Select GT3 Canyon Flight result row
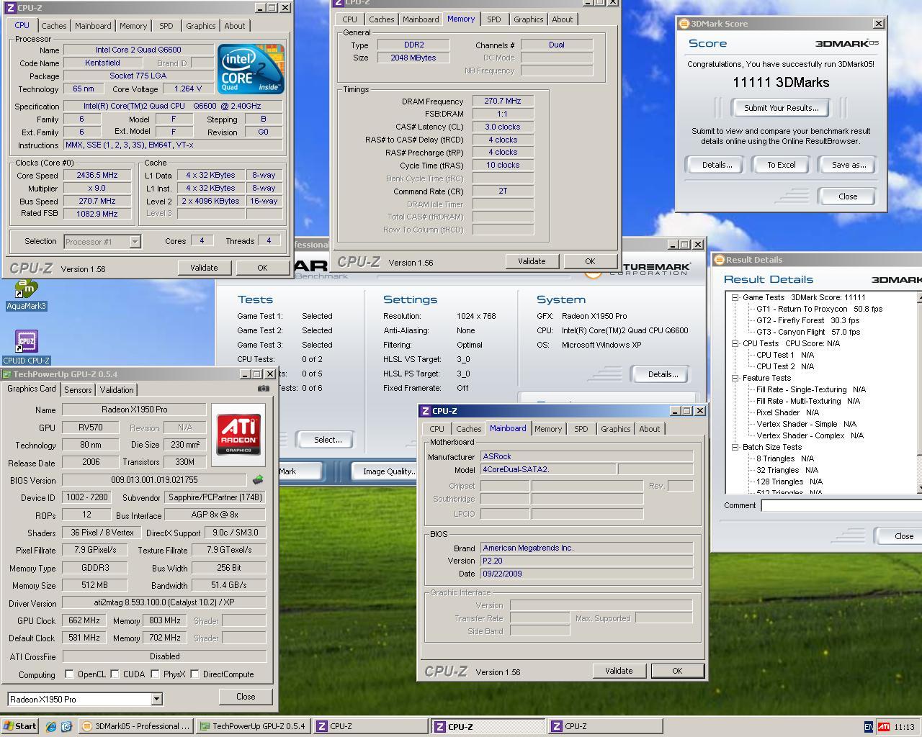Viewport: 922px width, 737px height. [x=807, y=332]
